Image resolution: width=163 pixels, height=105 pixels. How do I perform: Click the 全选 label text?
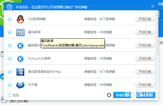(16, 95)
